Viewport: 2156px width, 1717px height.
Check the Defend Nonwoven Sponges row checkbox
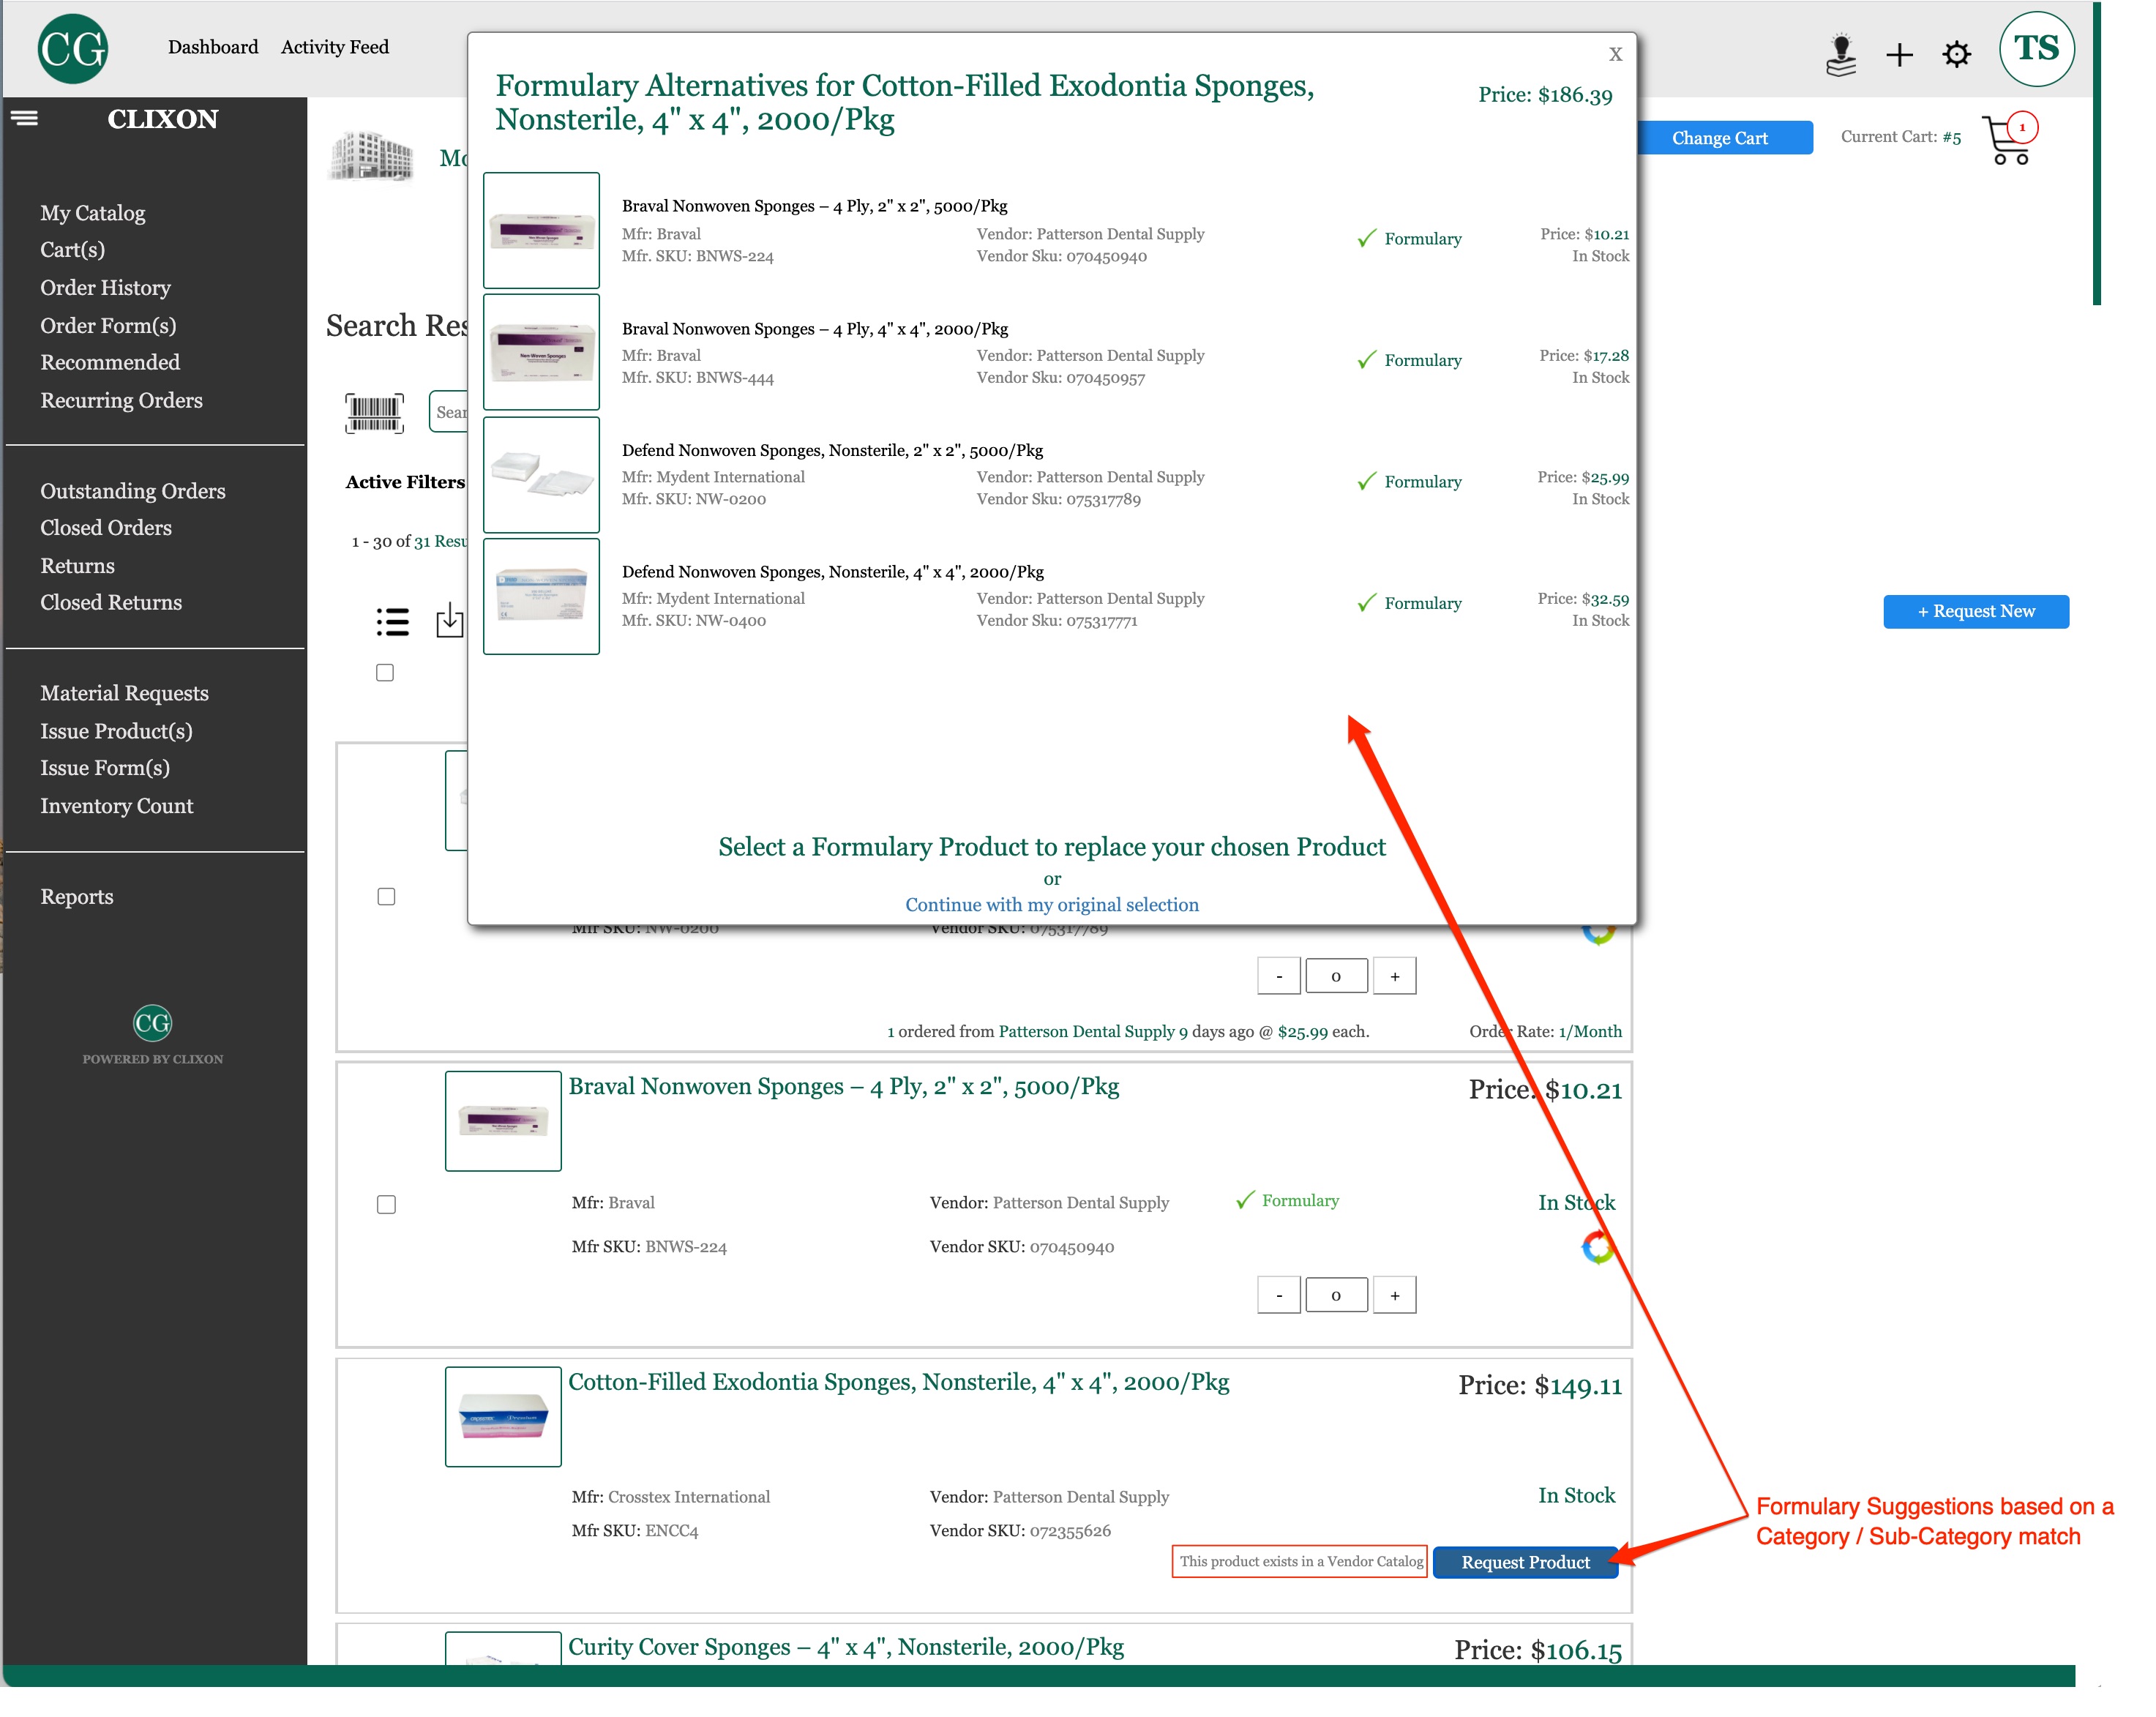pyautogui.click(x=385, y=897)
